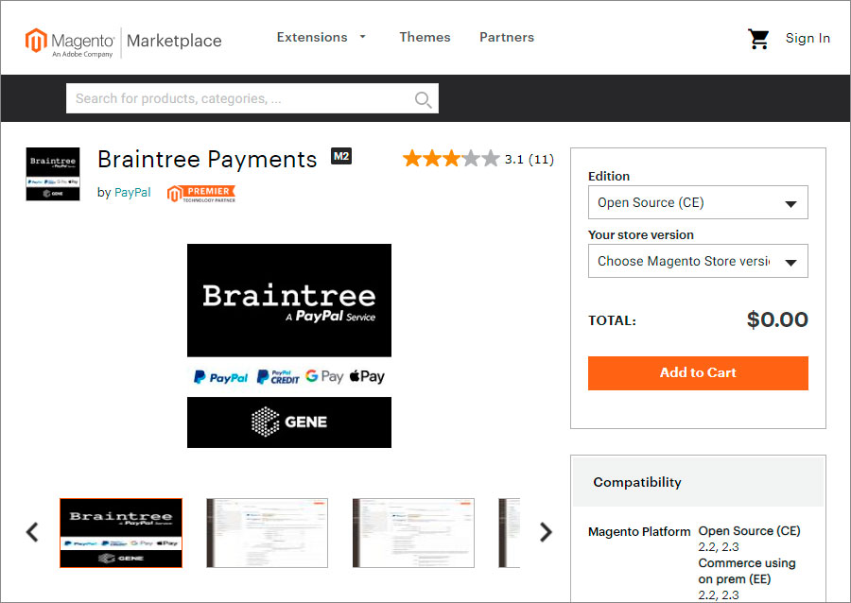
Task: Click the Premier Technology Partner badge
Action: coord(201,194)
